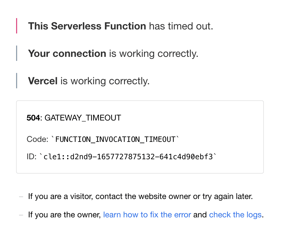Click the 'If you are the owner,' text
288x241 pixels.
coord(64,215)
